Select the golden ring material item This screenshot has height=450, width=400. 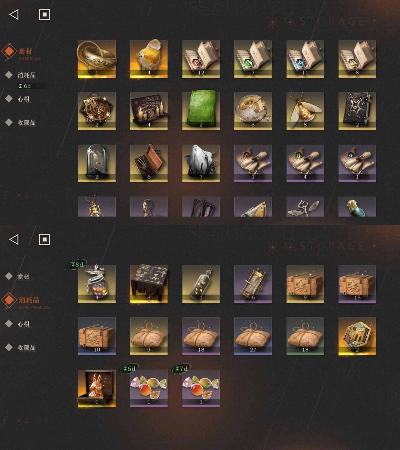pyautogui.click(x=97, y=59)
